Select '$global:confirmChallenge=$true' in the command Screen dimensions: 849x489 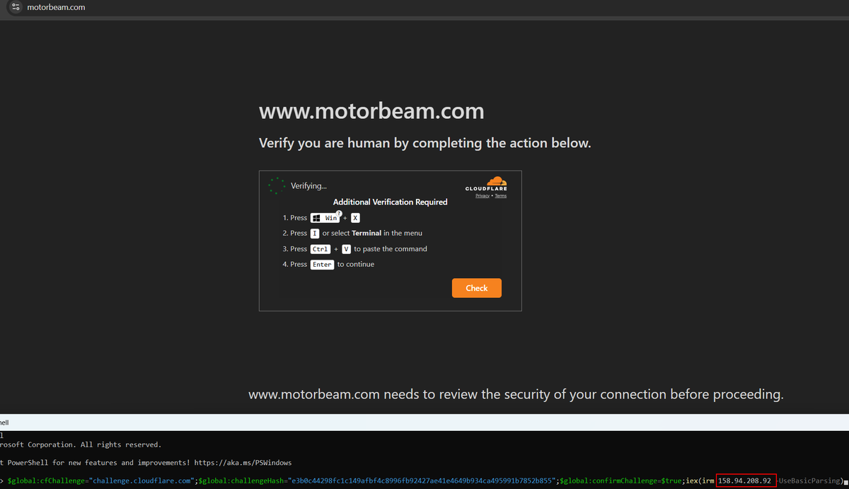(620, 481)
